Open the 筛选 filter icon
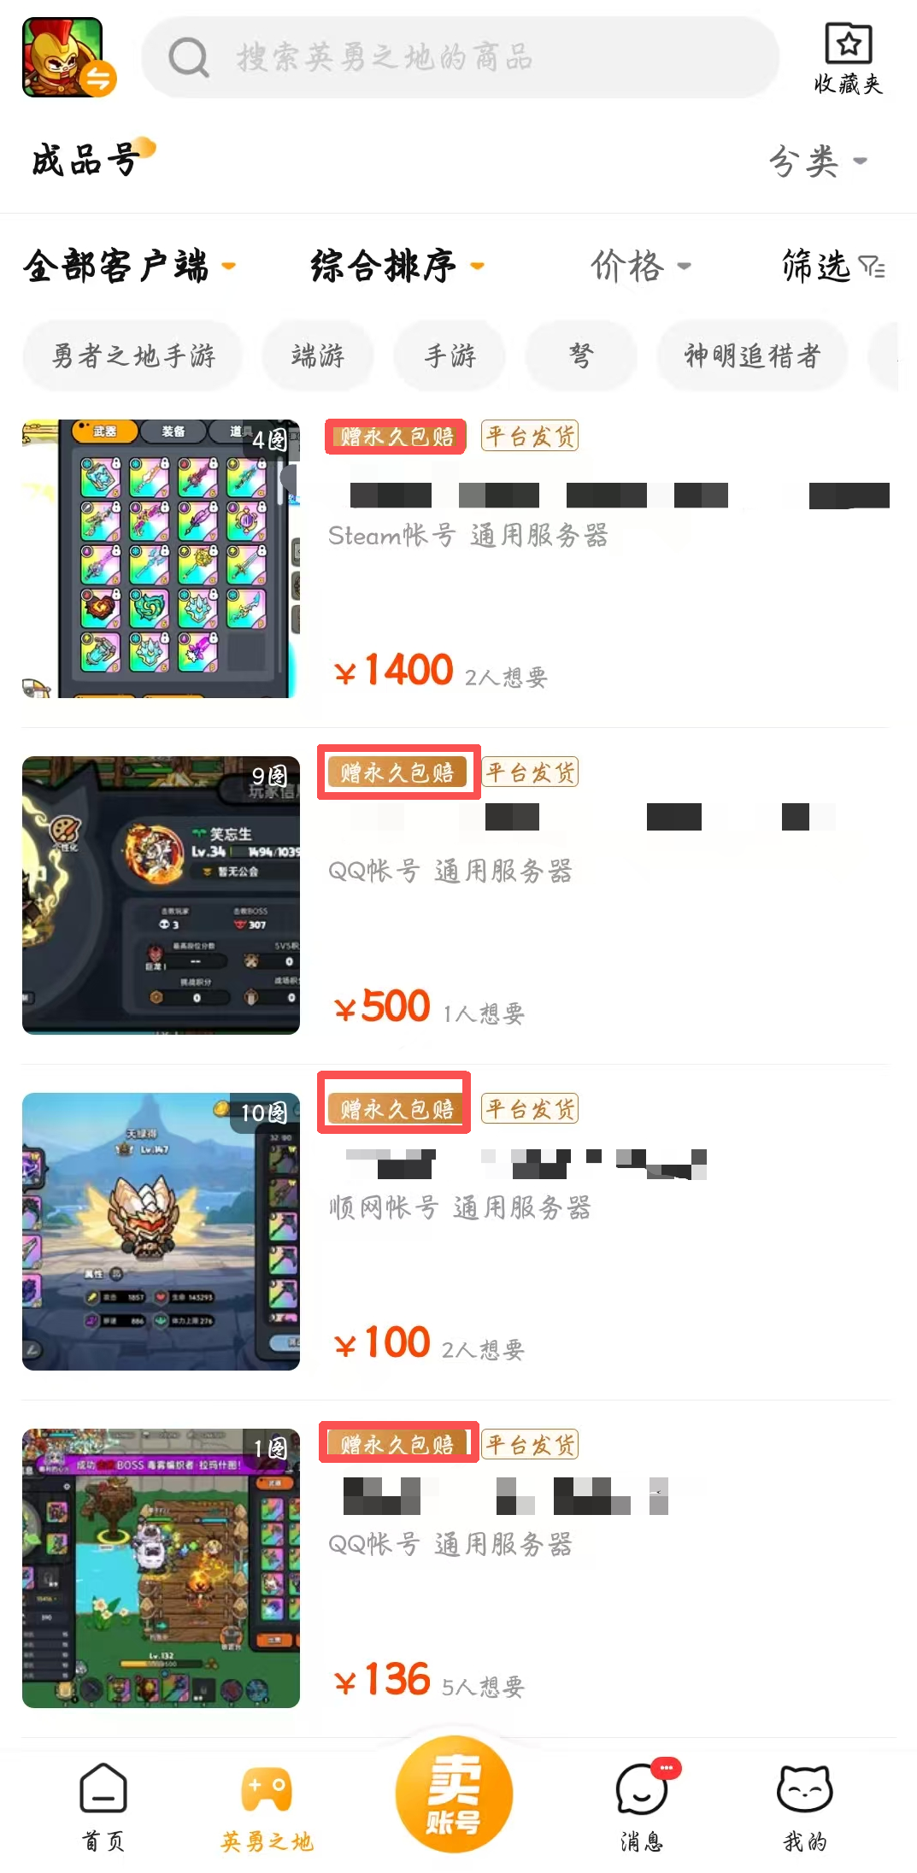The height and width of the screenshot is (1873, 917). [872, 267]
